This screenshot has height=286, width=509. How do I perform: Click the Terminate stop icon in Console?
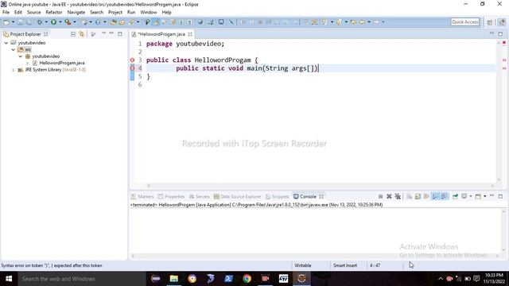click(380, 196)
